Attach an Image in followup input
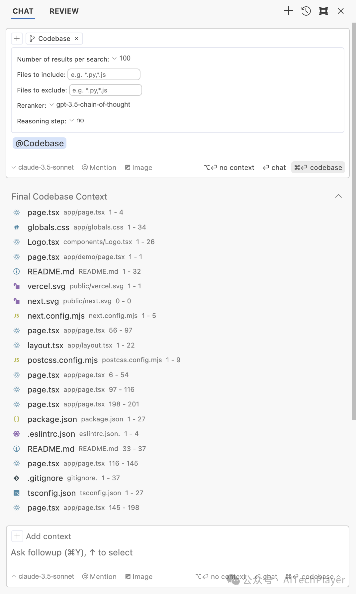Screen dimensions: 356x594 click(139, 577)
